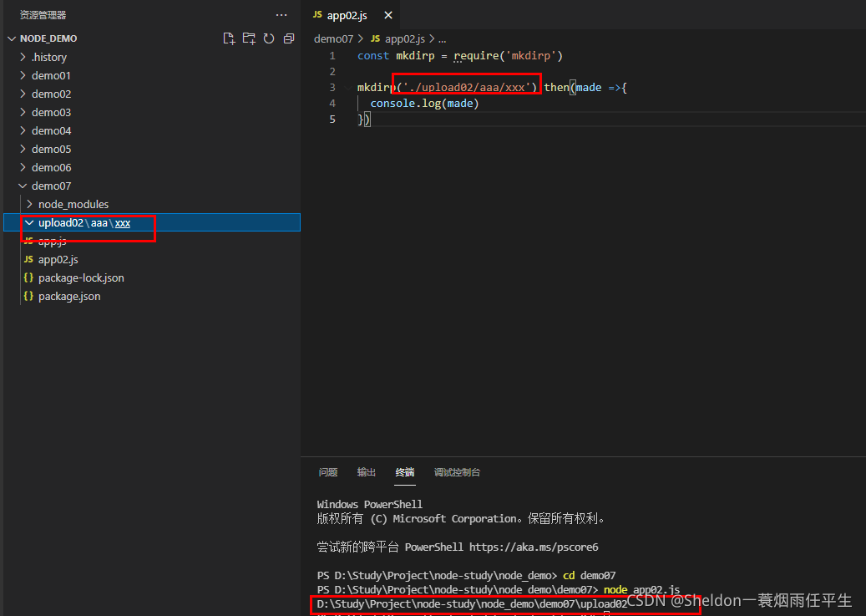Screen dimensions: 866x616
Task: Click app02.js in the breadcrumb
Action: pyautogui.click(x=405, y=38)
